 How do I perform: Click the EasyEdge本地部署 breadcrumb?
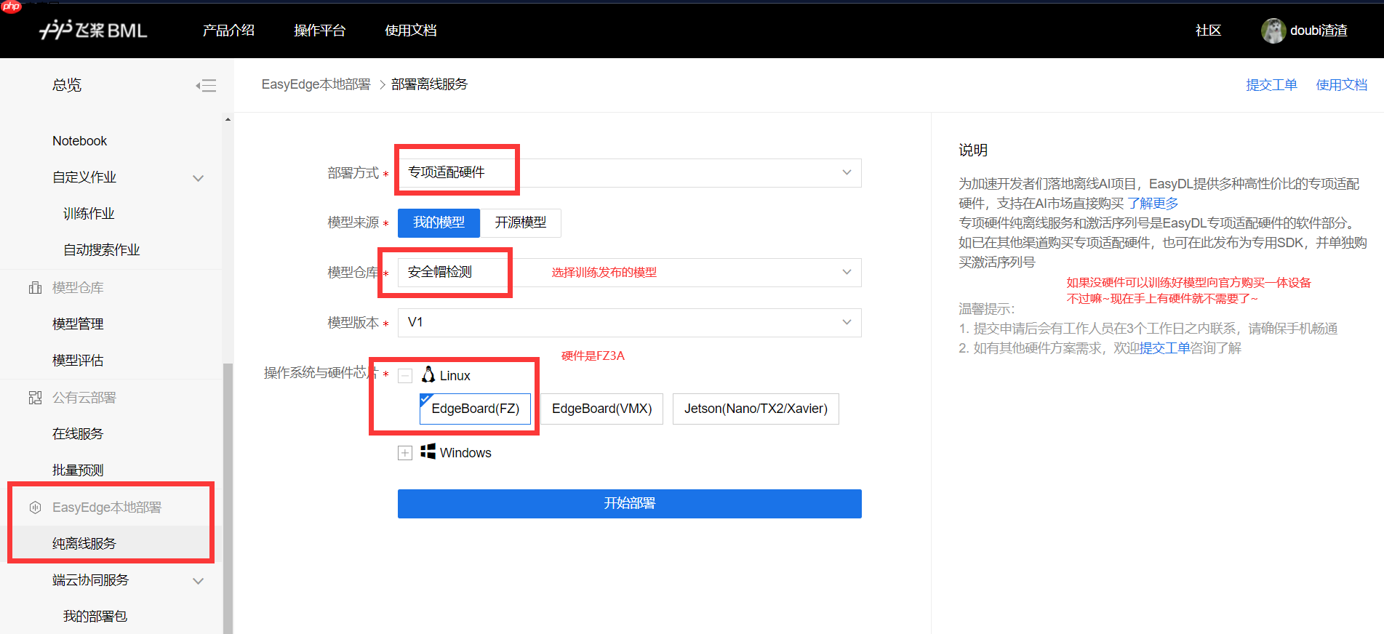coord(316,84)
